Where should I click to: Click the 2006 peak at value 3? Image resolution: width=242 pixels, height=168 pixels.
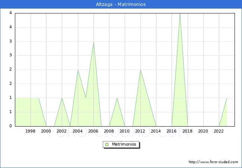(93, 42)
